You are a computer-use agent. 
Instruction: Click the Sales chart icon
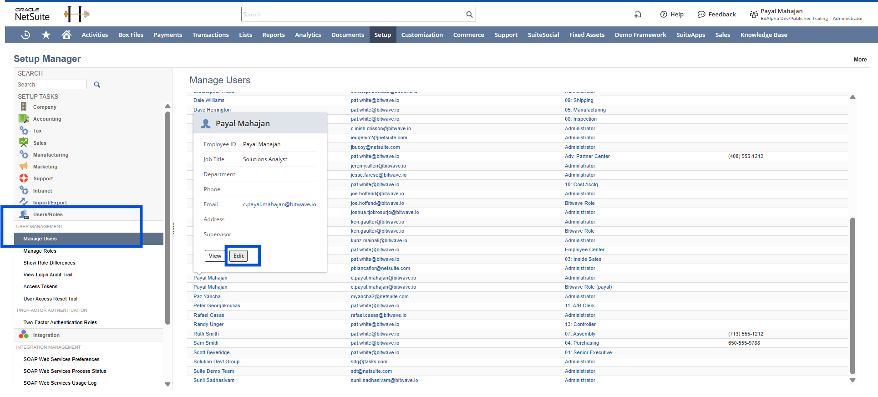[x=24, y=143]
